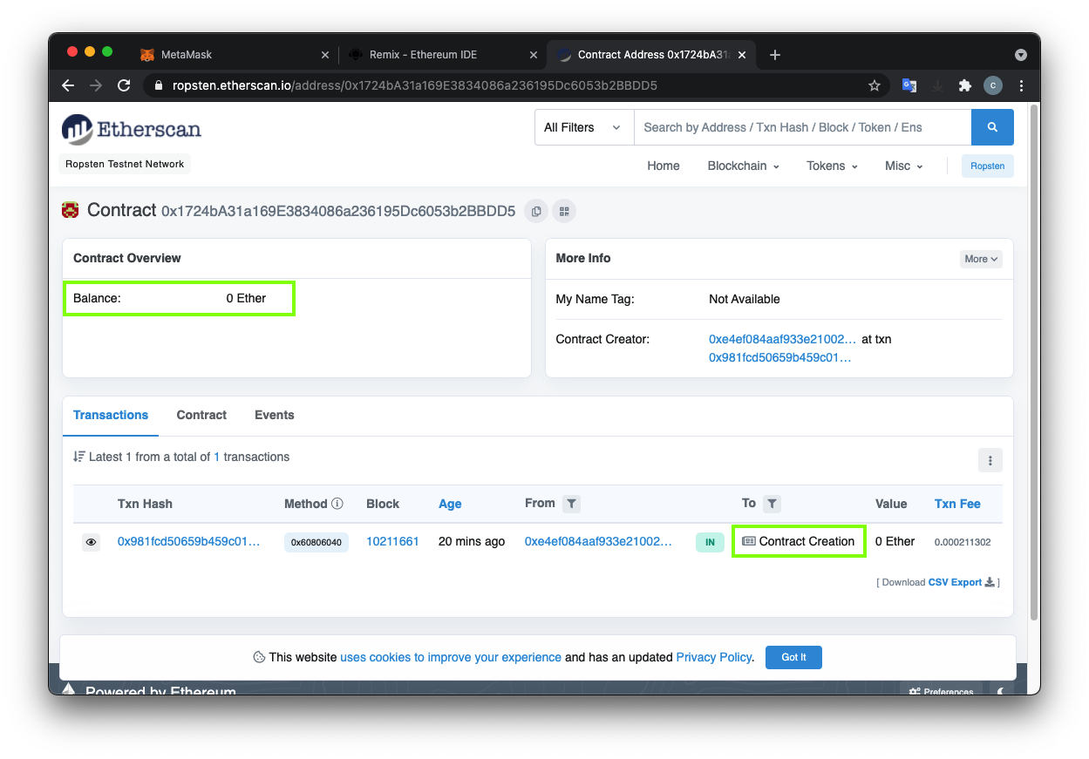Viewport: 1089px width, 759px height.
Task: Bookmark this page with the star icon
Action: click(x=874, y=85)
